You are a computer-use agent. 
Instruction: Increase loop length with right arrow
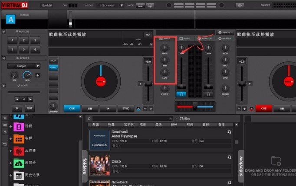point(30,99)
